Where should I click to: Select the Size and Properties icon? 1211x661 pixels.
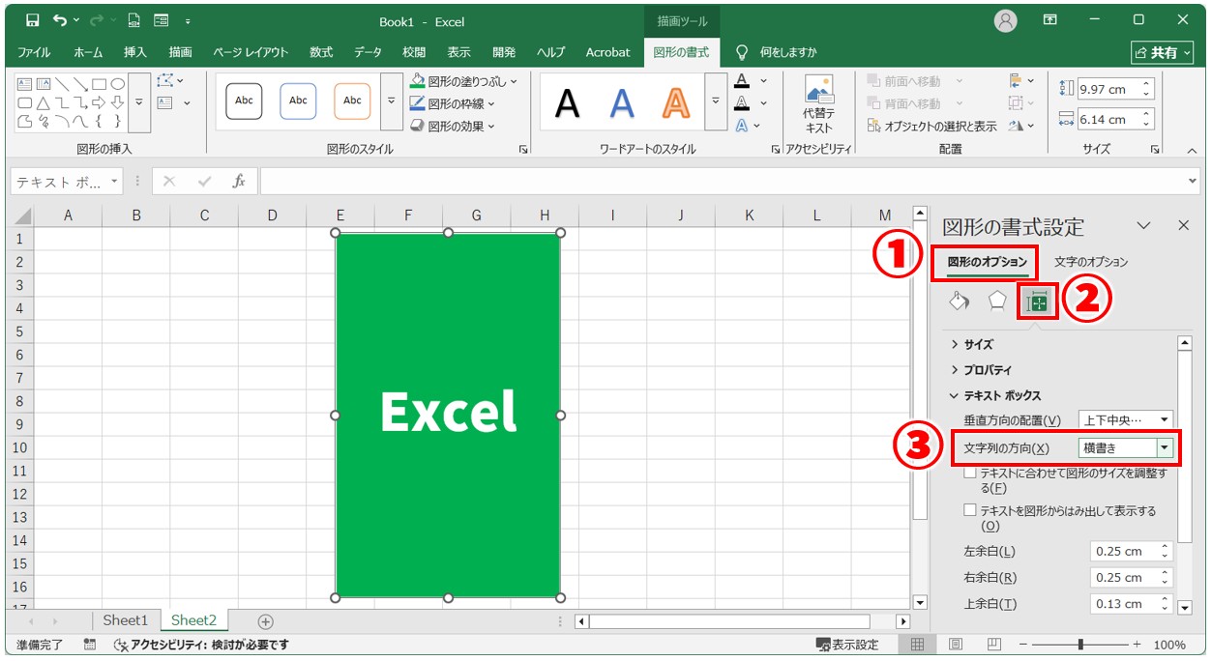point(1038,302)
